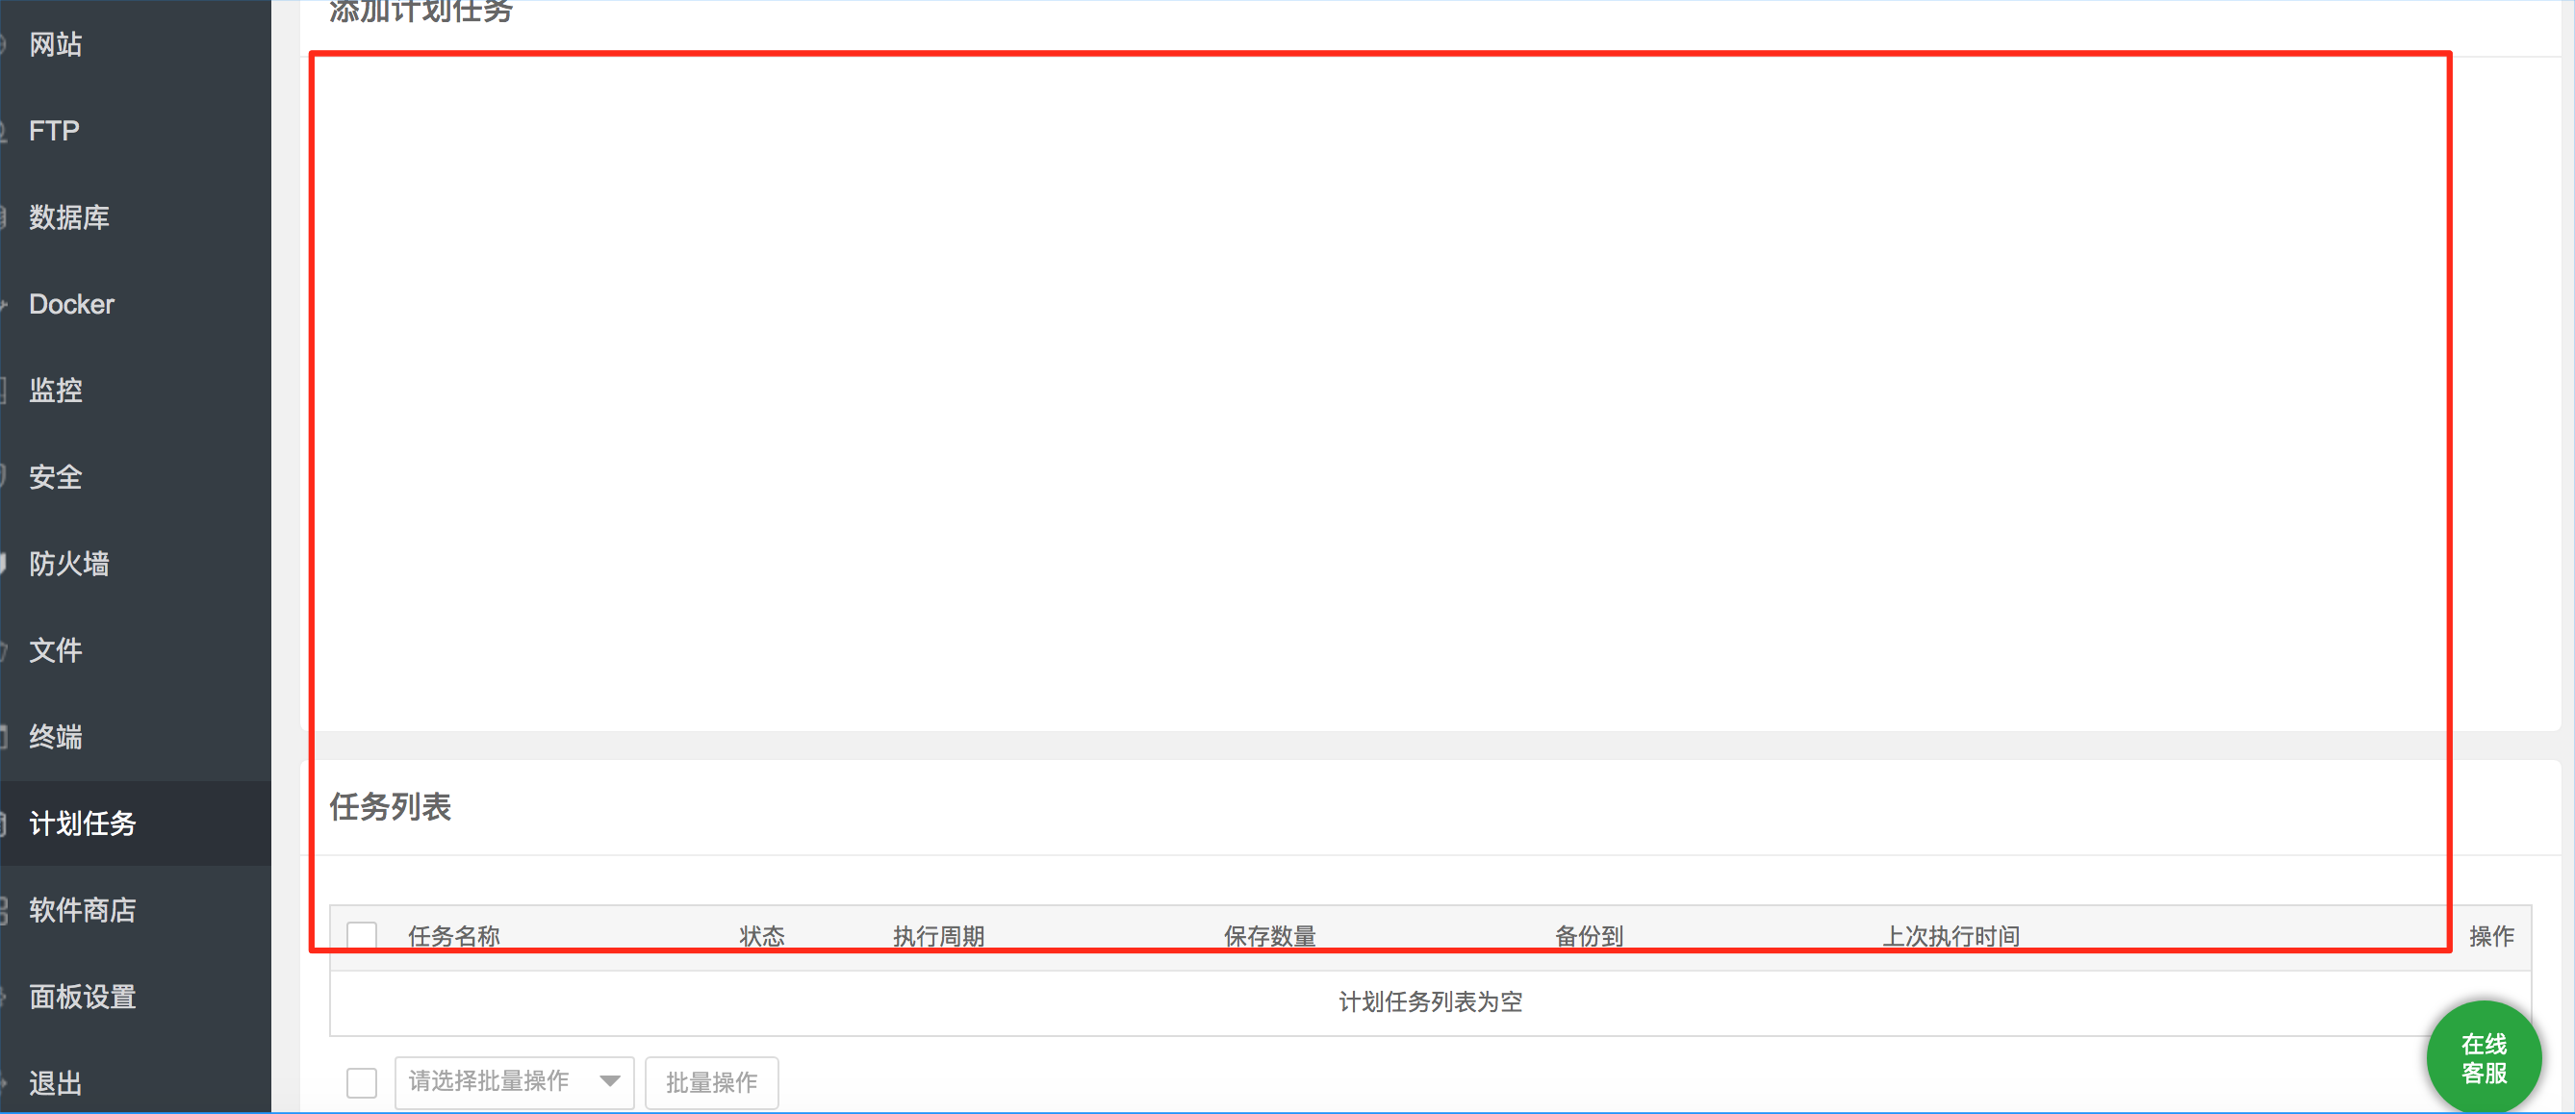Screen dimensions: 2575x1114
Task: Click the 上次执行时间 column header
Action: 1951,936
